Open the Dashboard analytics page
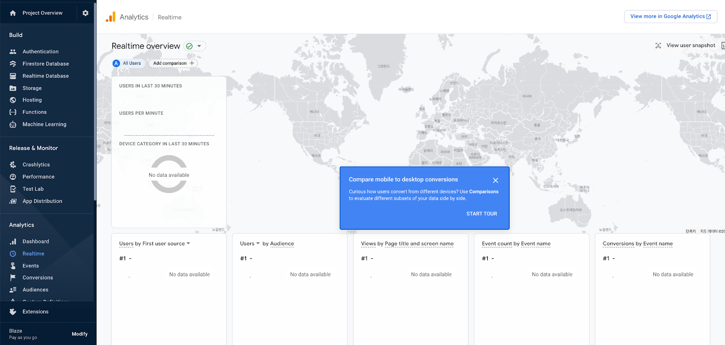Screen dimensions: 725x345 [x=35, y=242]
